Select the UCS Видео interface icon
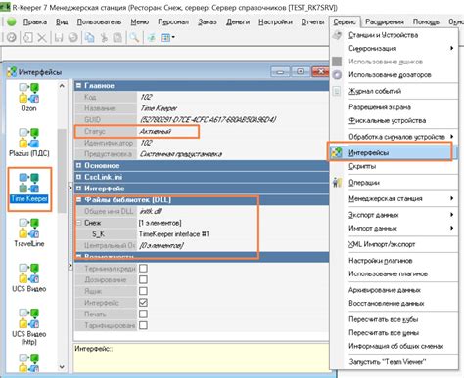The width and height of the screenshot is (464, 378). [28, 273]
